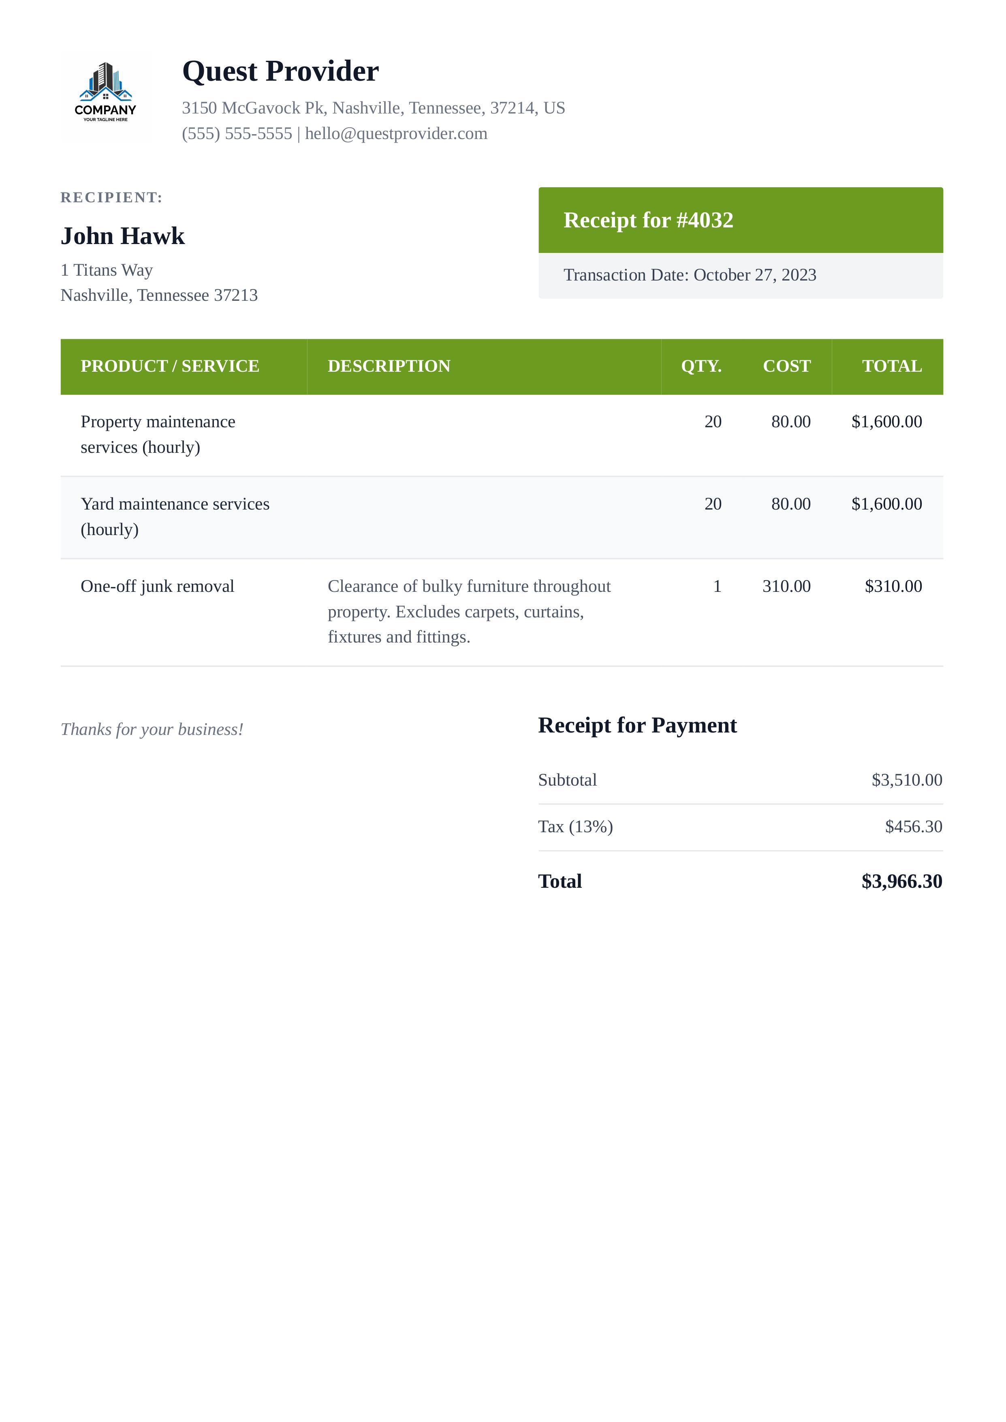Click the bold Total amount $3,966.30
The image size is (1006, 1422).
click(x=901, y=881)
